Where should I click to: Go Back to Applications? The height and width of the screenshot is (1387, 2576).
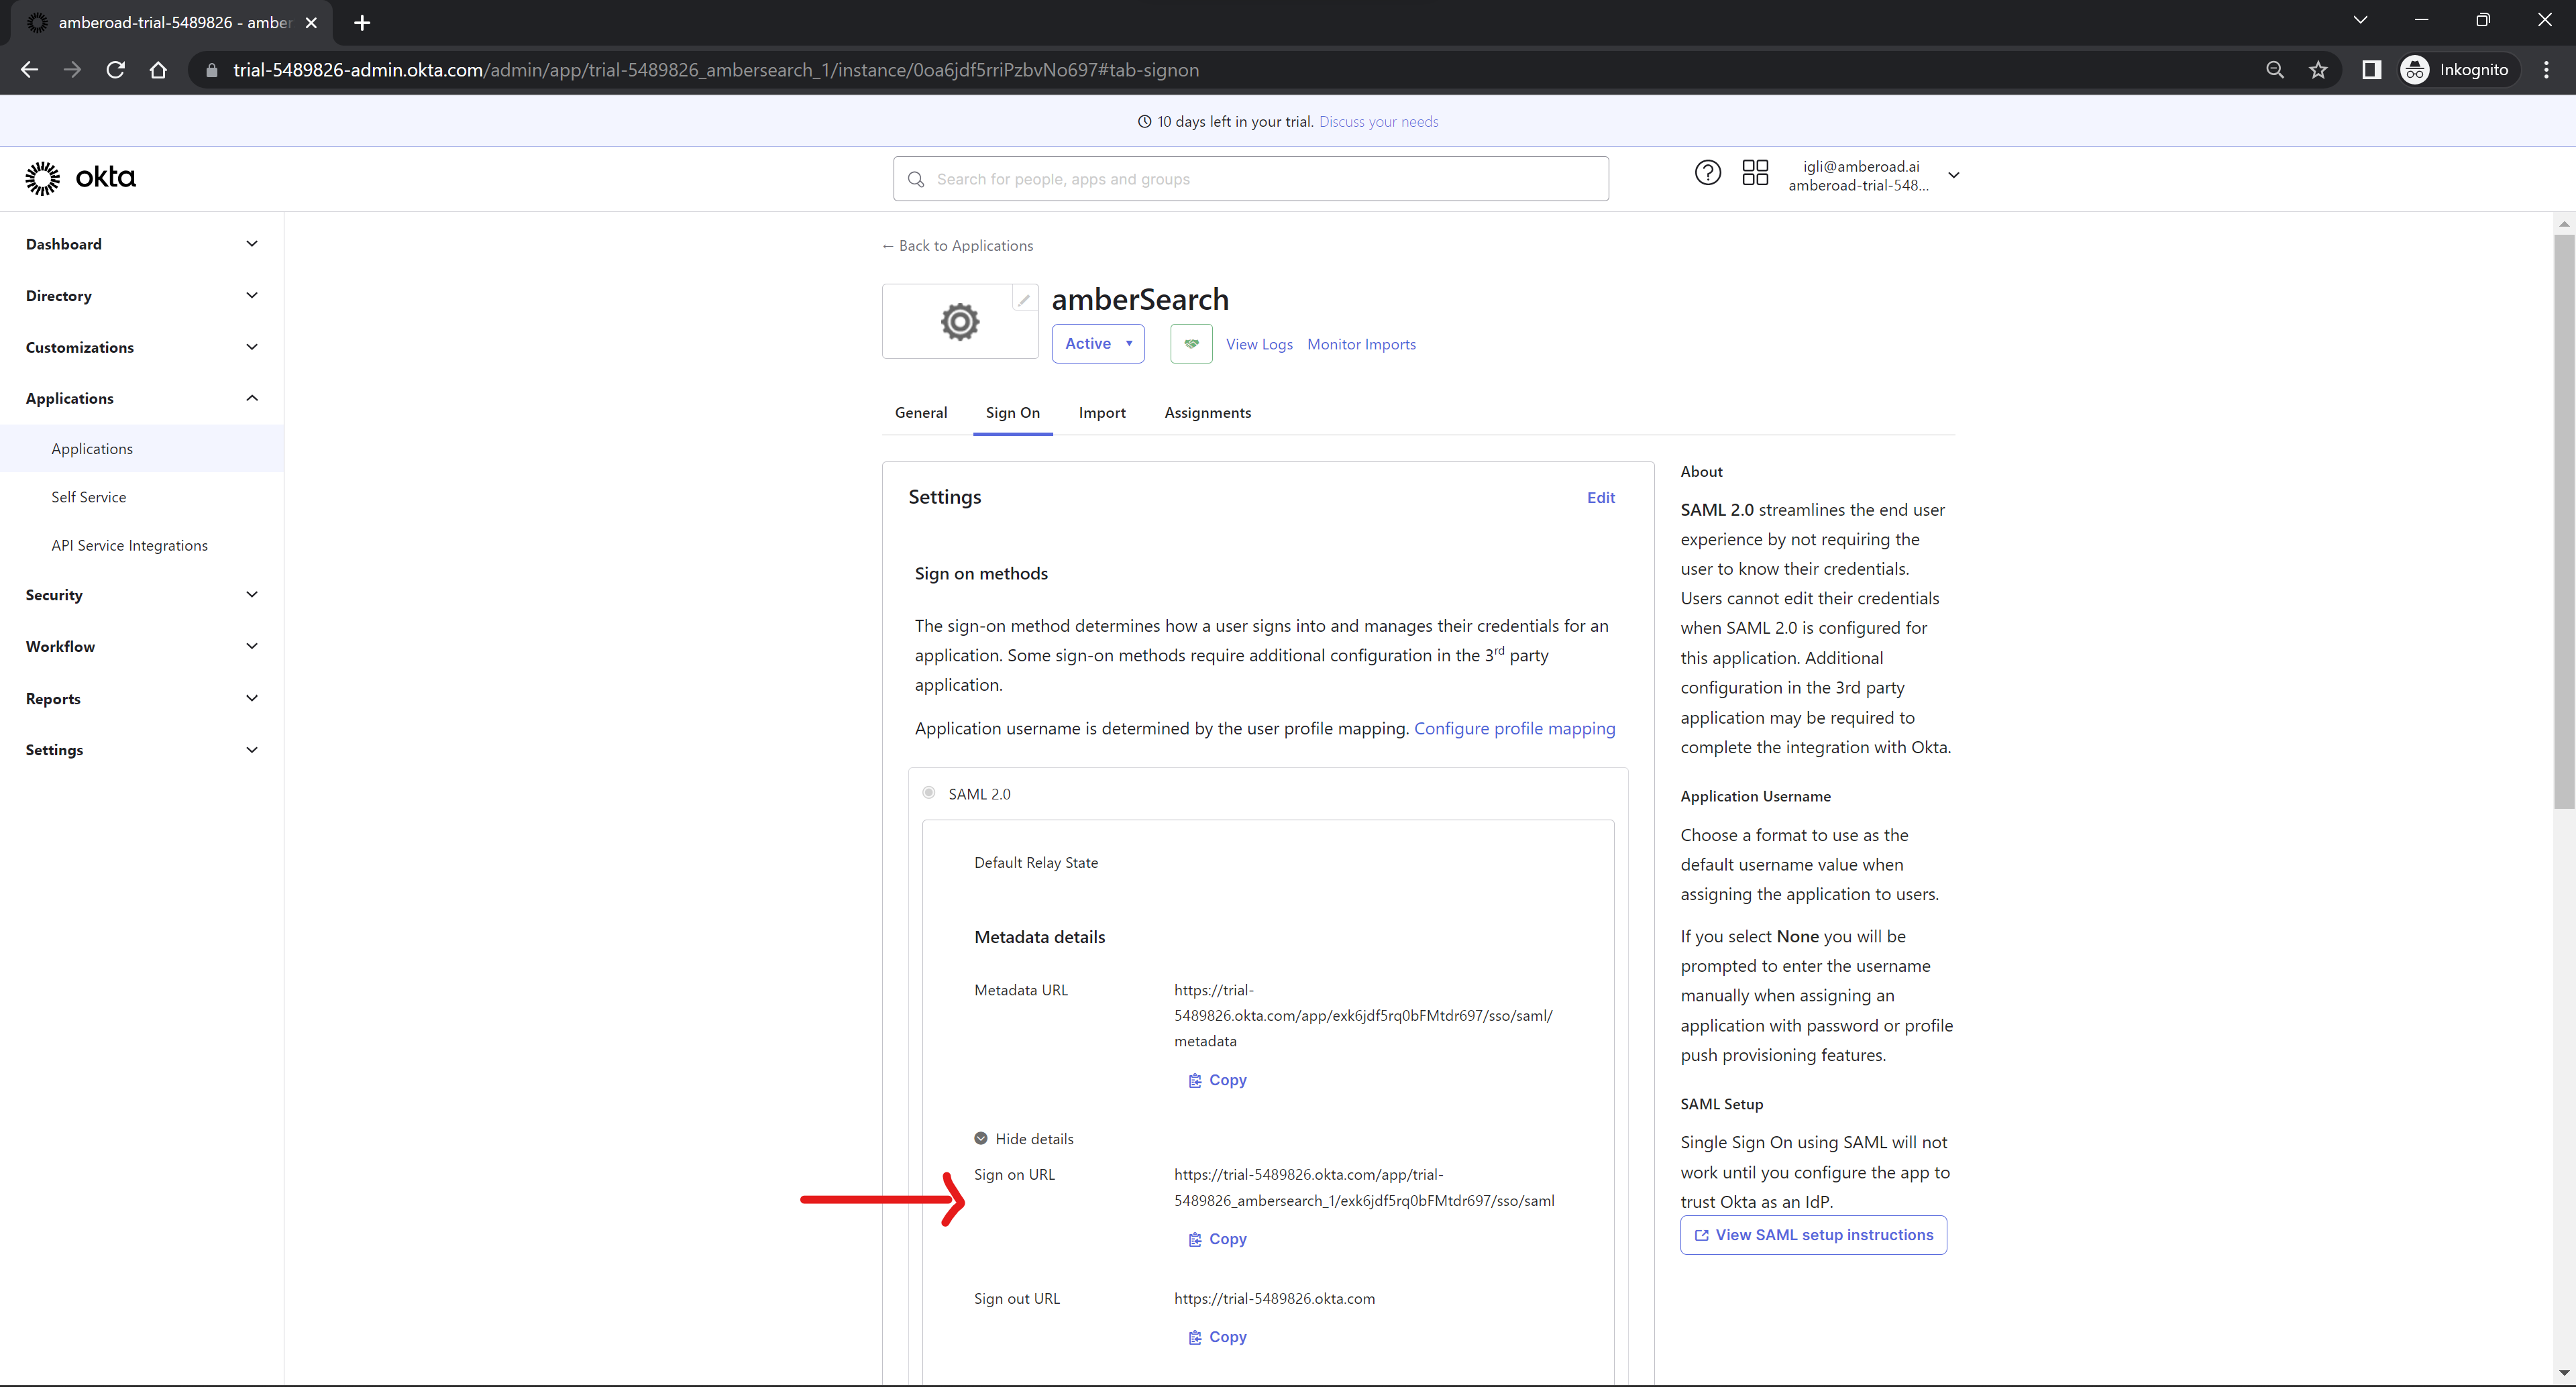coord(957,246)
